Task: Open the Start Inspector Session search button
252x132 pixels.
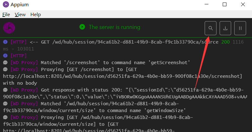Action: (210, 28)
